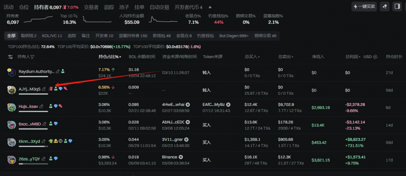Switch to the 交易者 tab
Viewport: 406px width, 176px height.
(91, 7)
